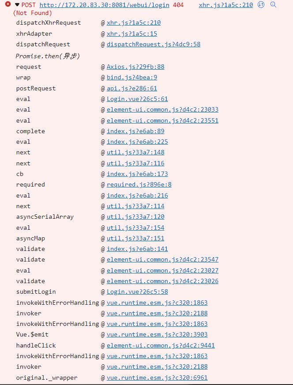Open Login.vue submitLogin source line 58
Image resolution: width=293 pixels, height=385 pixels.
pos(137,292)
